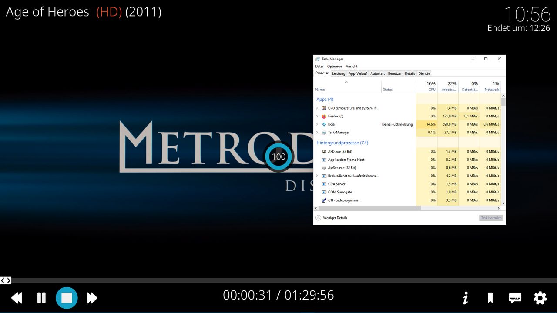Open Kodi player settings gear
The height and width of the screenshot is (313, 557).
540,298
